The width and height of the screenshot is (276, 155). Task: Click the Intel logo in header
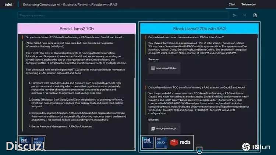8,4
